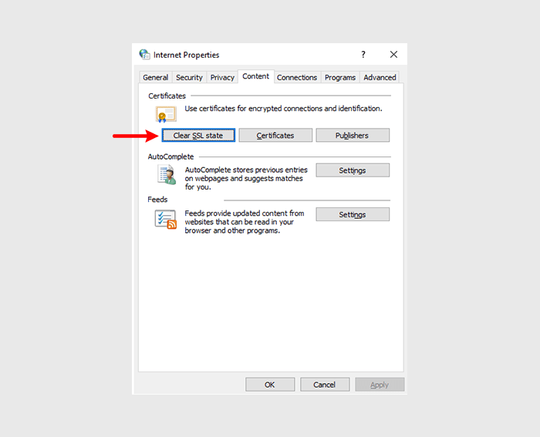
Task: Click the Apply button
Action: [x=380, y=385]
